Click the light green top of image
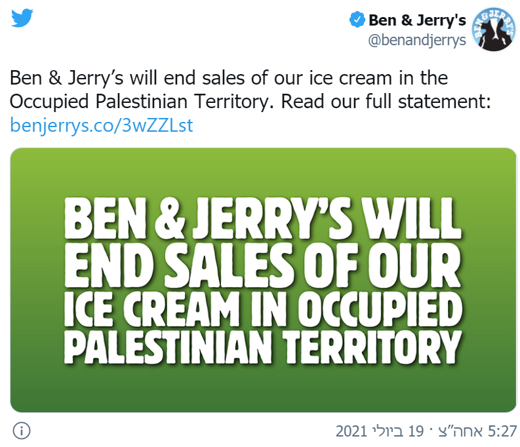This screenshot has width=520, height=447. [264, 167]
